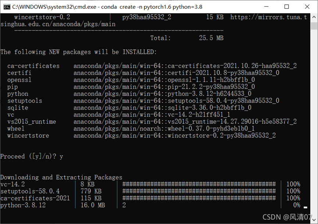Click the 'wheel' package name

pos(16,129)
